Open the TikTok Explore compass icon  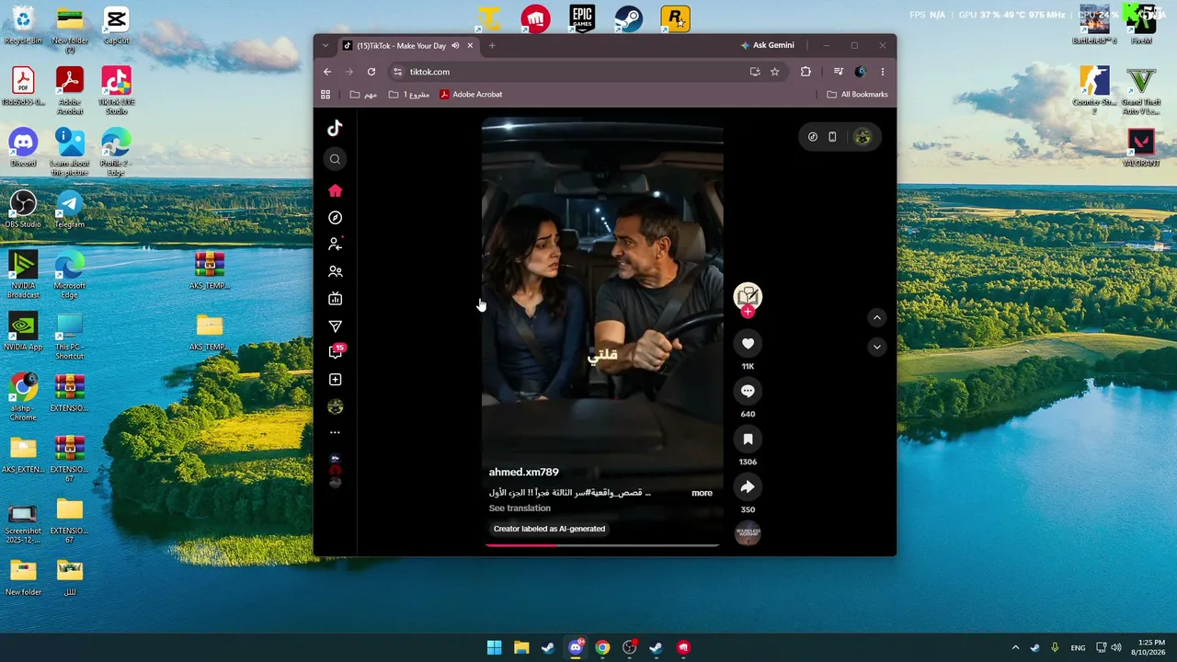tap(335, 218)
